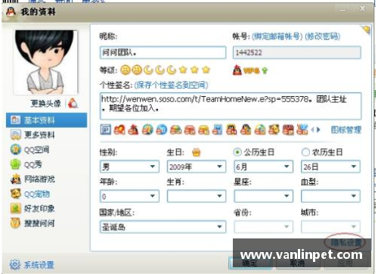Click the blue bird icon at end of icon row
This screenshot has width=378, height=274.
tap(302, 129)
